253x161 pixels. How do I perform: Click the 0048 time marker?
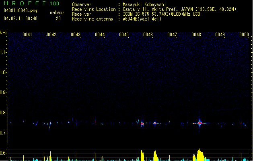click(x=196, y=35)
